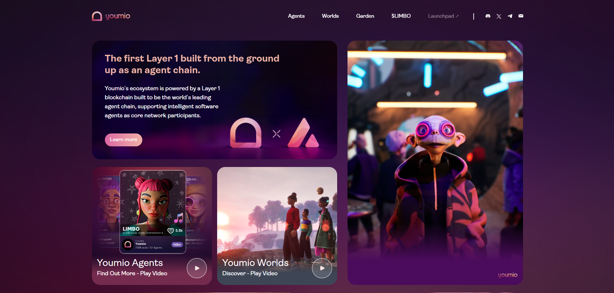The width and height of the screenshot is (614, 293).
Task: Open the Discord icon link
Action: [488, 16]
